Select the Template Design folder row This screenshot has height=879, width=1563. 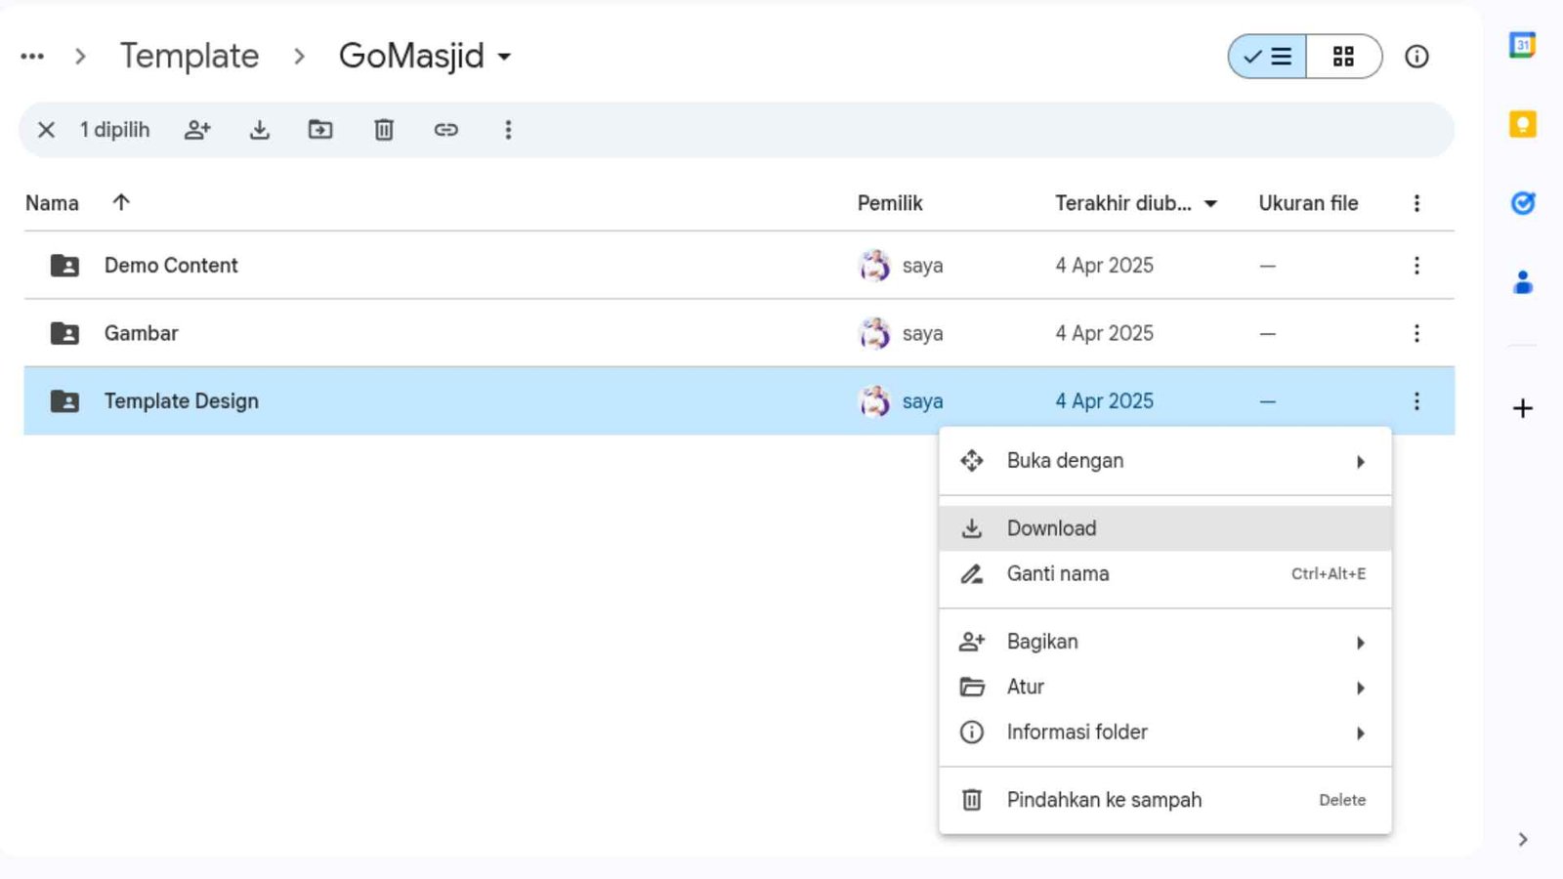coord(739,401)
